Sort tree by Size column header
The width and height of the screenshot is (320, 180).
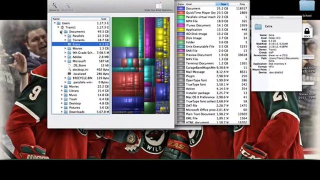103,19
